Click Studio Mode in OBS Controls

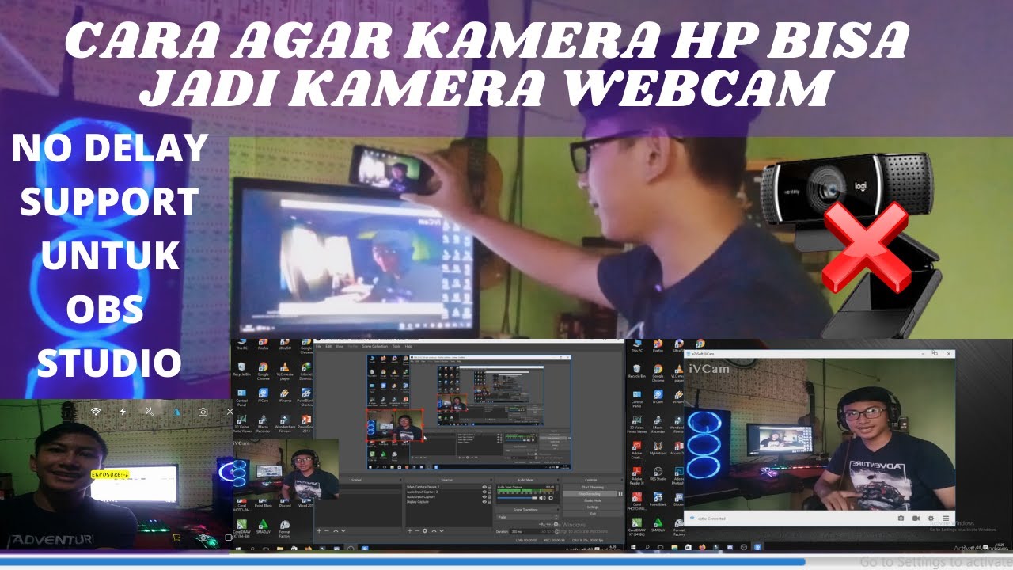click(594, 500)
